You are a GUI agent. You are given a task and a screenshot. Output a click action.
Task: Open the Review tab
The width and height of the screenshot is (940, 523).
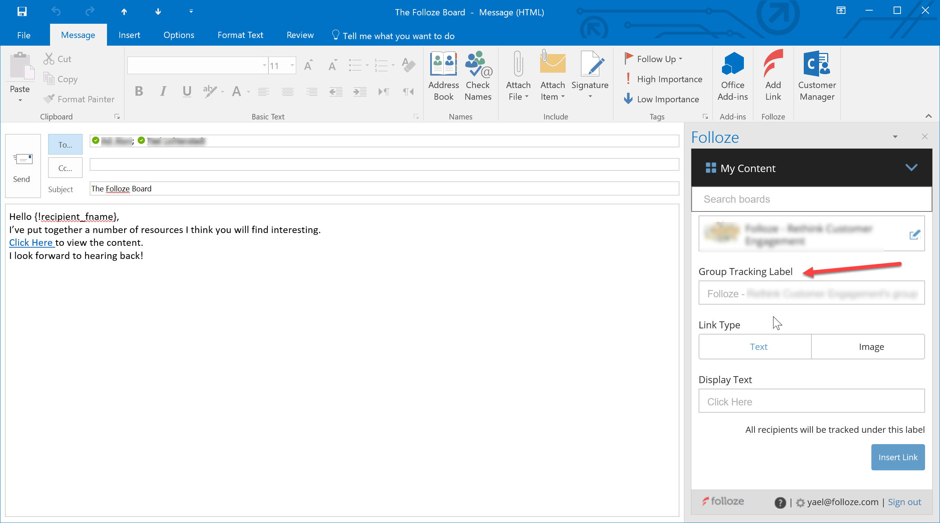[x=300, y=35]
